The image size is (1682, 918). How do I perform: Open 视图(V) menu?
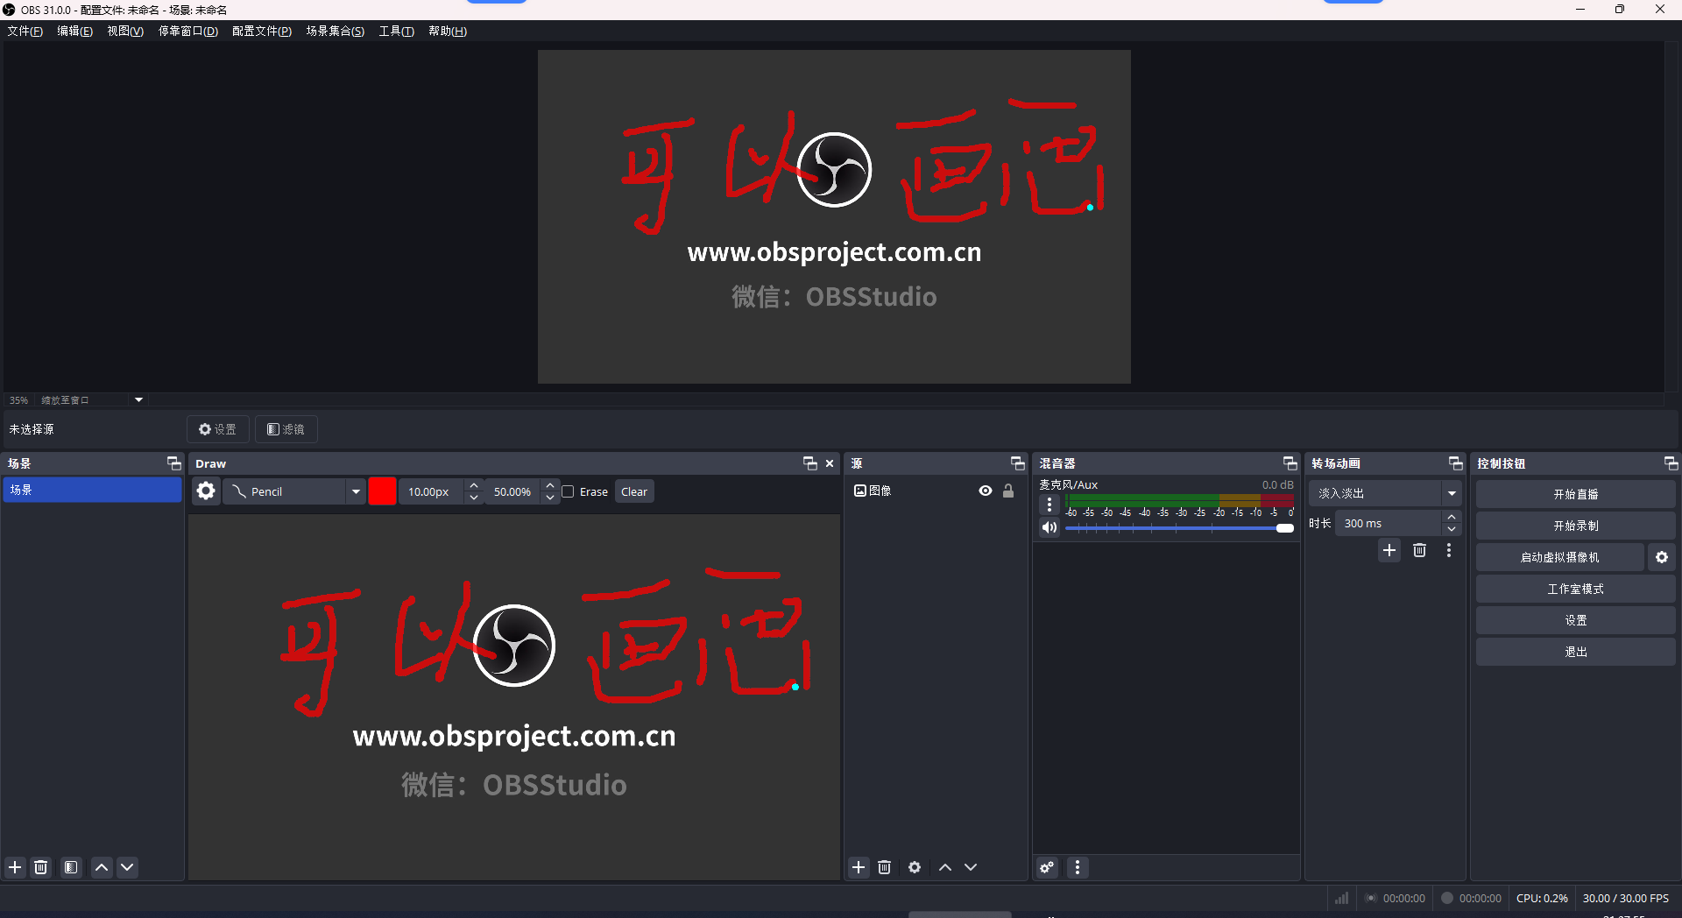(x=125, y=31)
